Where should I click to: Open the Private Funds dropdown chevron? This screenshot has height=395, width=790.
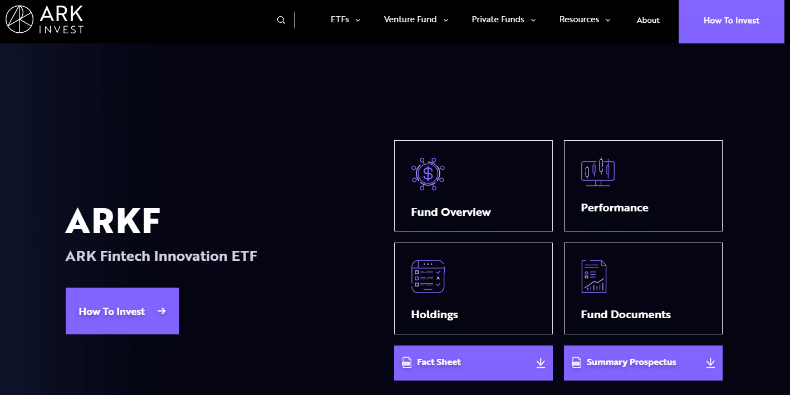[x=533, y=20]
